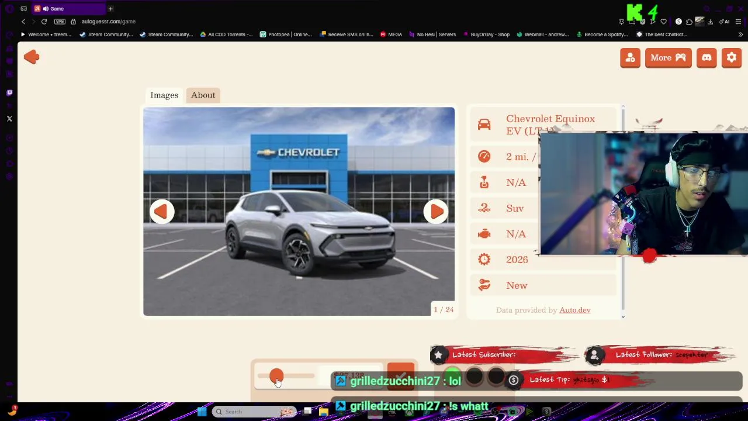Open the Discord button
This screenshot has width=748, height=421.
point(707,58)
